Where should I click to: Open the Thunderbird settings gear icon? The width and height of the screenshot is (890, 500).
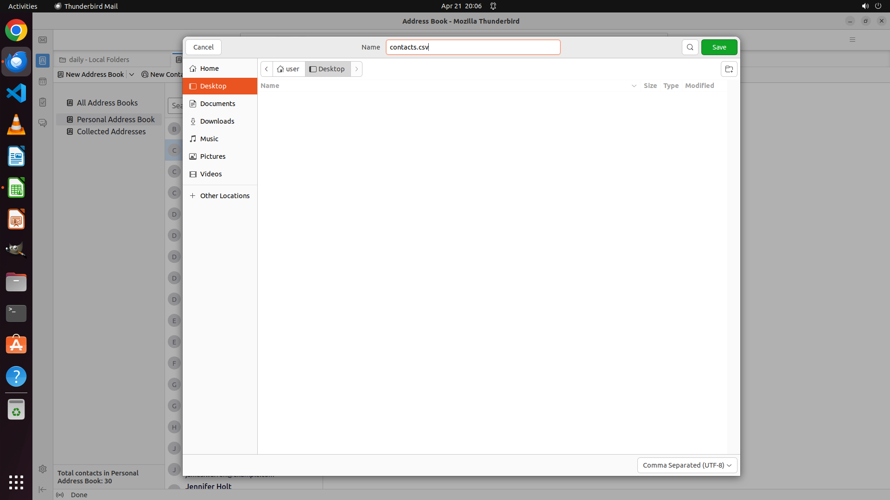tap(43, 469)
